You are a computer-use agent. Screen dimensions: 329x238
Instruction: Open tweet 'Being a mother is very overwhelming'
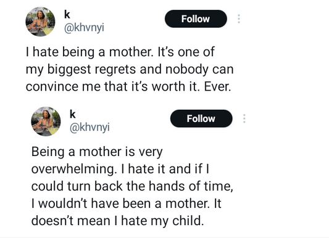coord(132,186)
